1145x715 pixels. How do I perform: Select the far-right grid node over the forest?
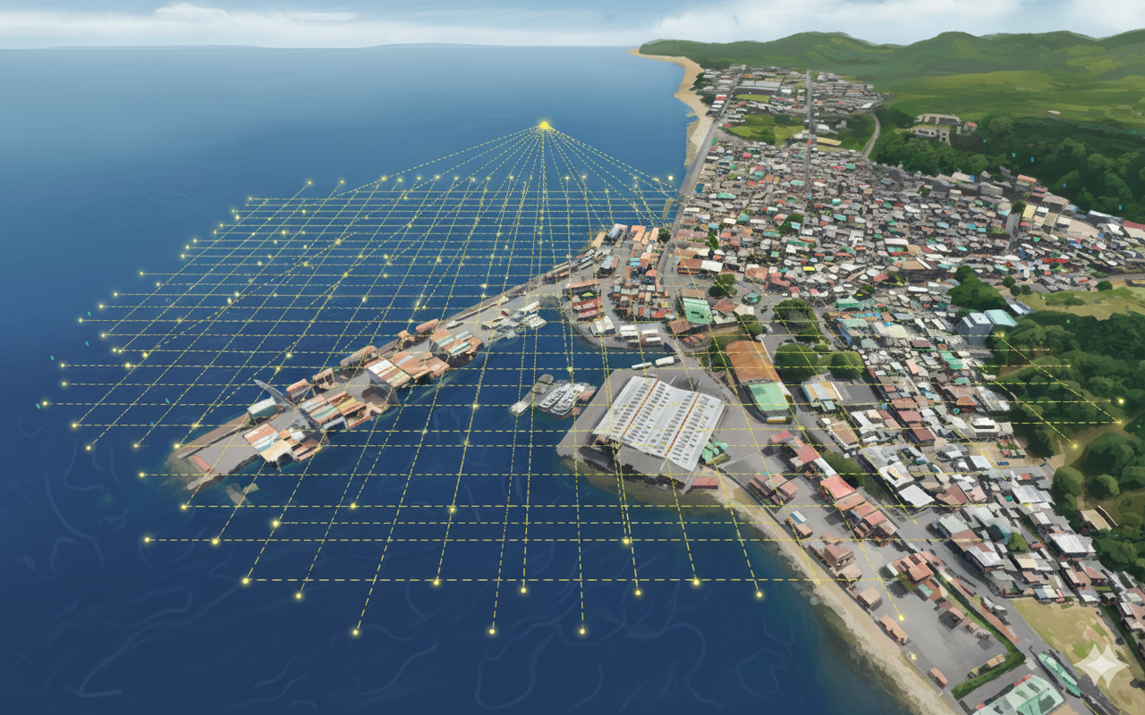(1118, 421)
